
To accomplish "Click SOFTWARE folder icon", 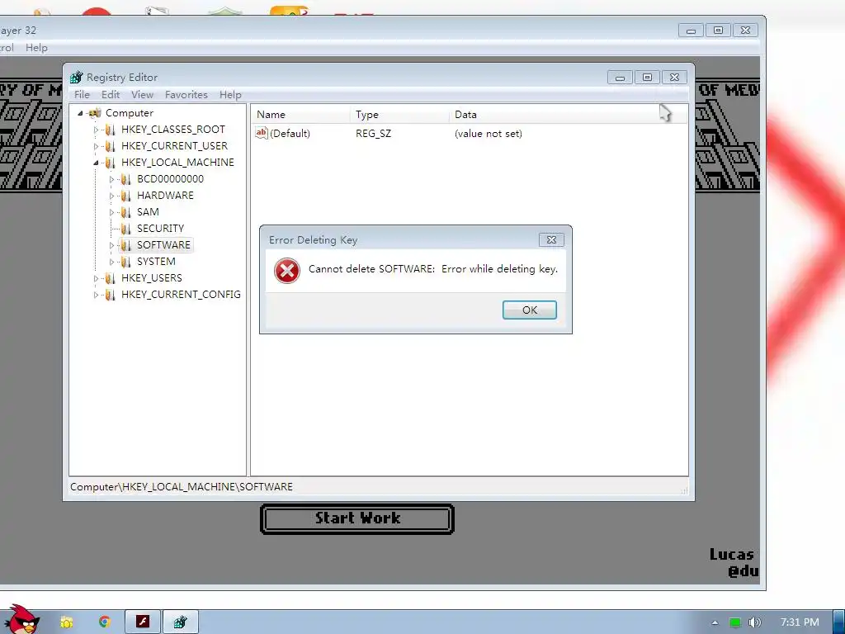I will (126, 245).
